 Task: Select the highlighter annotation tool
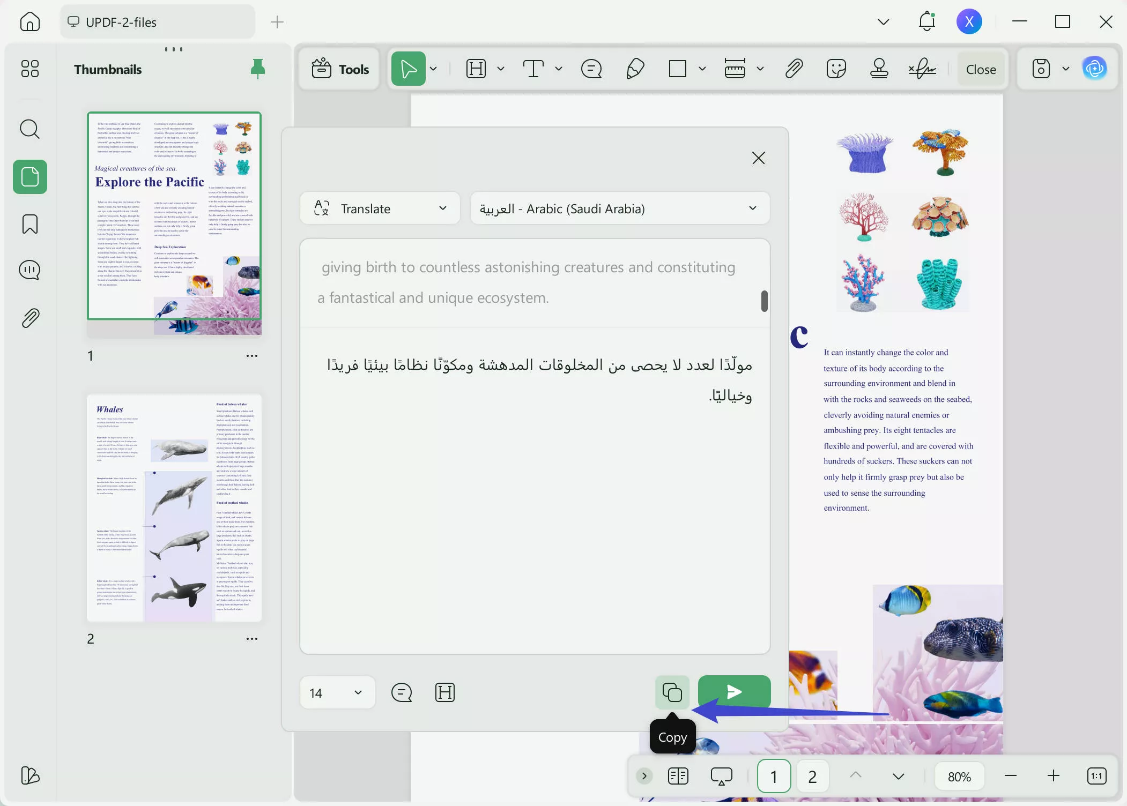634,69
